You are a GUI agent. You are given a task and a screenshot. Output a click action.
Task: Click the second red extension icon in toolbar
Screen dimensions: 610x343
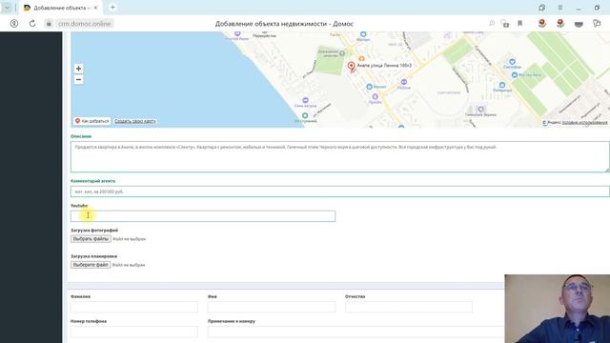(x=560, y=24)
